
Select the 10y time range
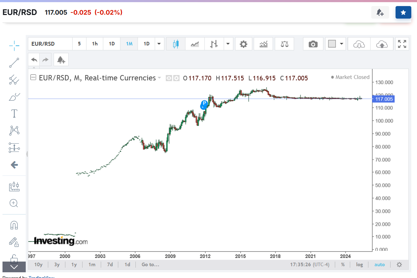(38, 265)
